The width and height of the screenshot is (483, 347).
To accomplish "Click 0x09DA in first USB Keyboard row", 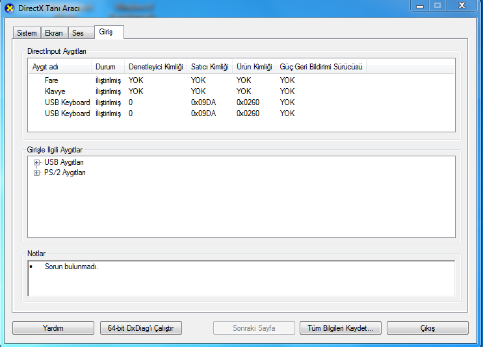I will (x=203, y=102).
